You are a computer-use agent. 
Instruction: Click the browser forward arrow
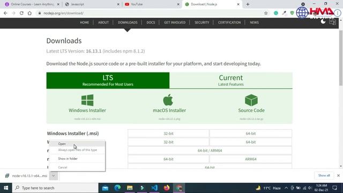click(13, 13)
